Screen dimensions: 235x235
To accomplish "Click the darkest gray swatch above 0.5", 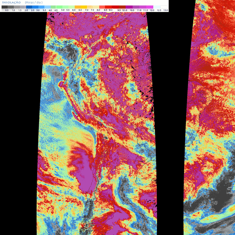I will [5, 7].
